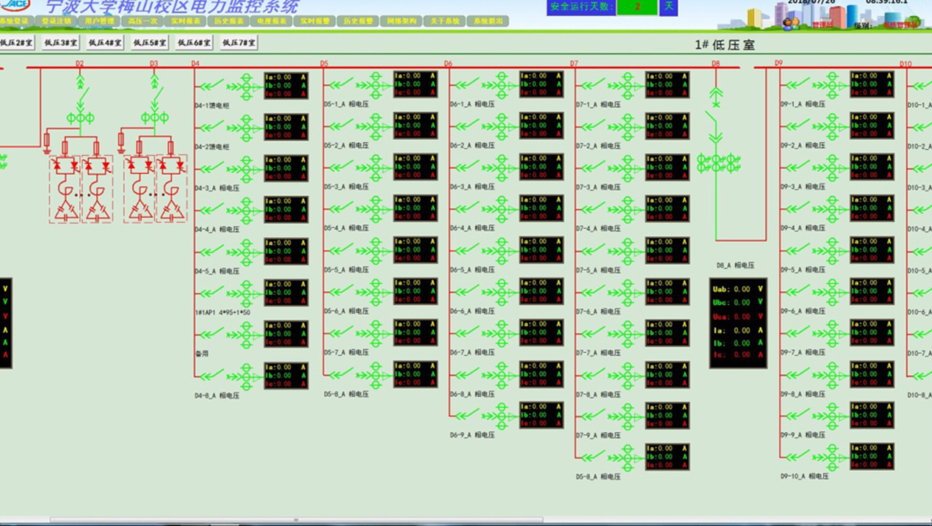Click the 系统退出 menu item

[x=488, y=21]
